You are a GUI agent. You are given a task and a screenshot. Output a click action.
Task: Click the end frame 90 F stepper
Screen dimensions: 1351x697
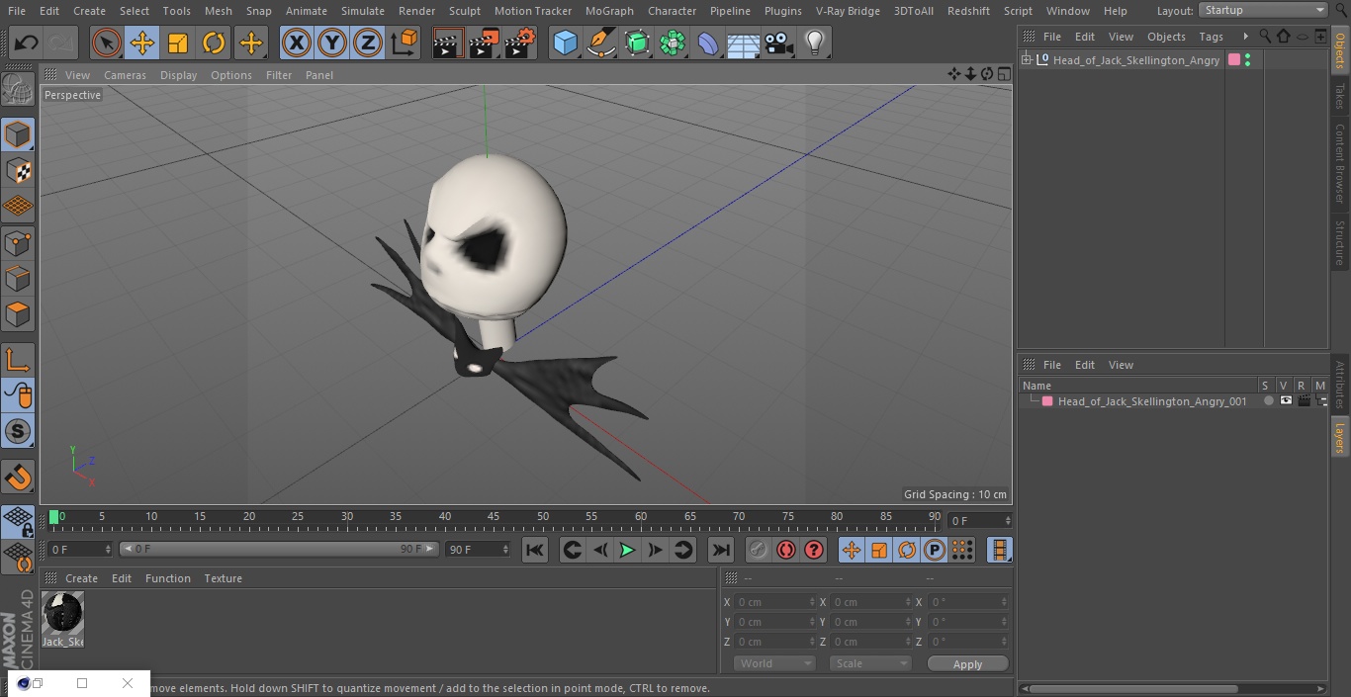tap(505, 550)
